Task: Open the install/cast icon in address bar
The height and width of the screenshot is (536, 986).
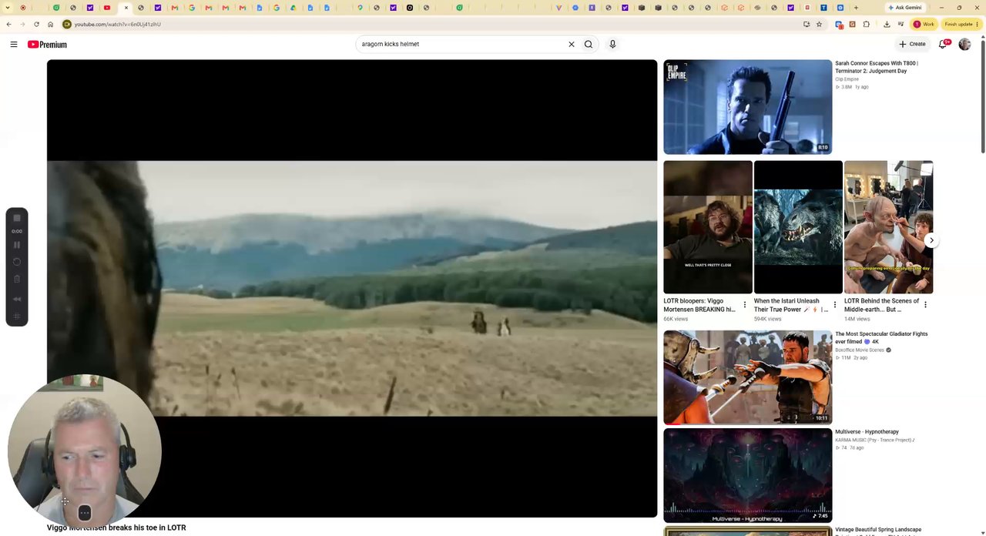Action: point(807,24)
